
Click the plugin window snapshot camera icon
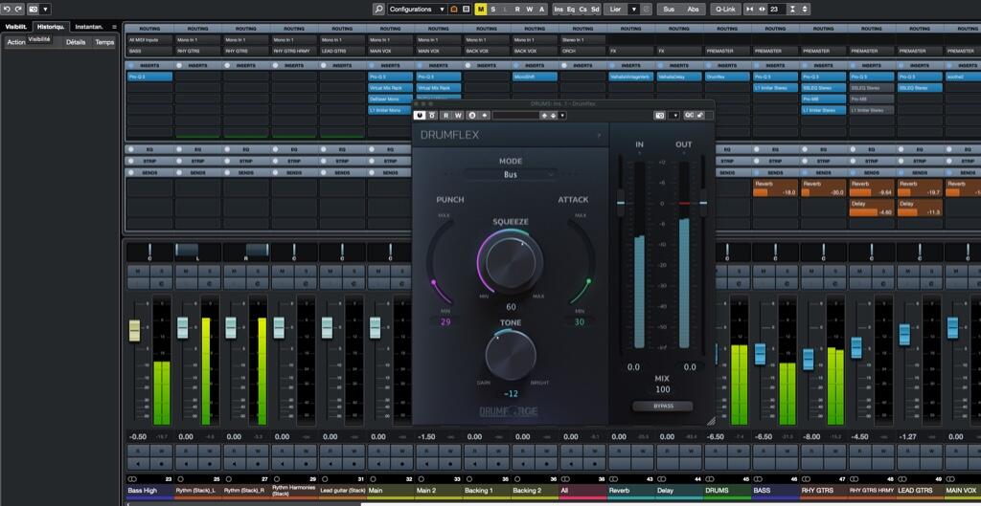(x=660, y=115)
